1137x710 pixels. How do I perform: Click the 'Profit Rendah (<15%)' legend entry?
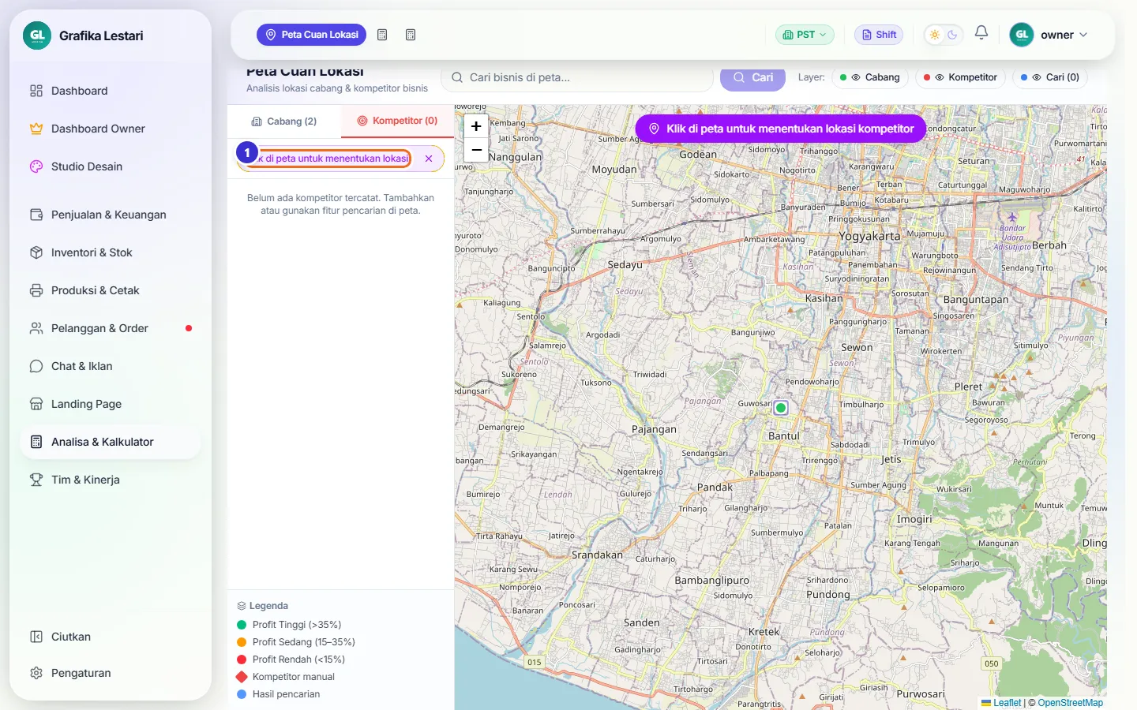coord(291,660)
